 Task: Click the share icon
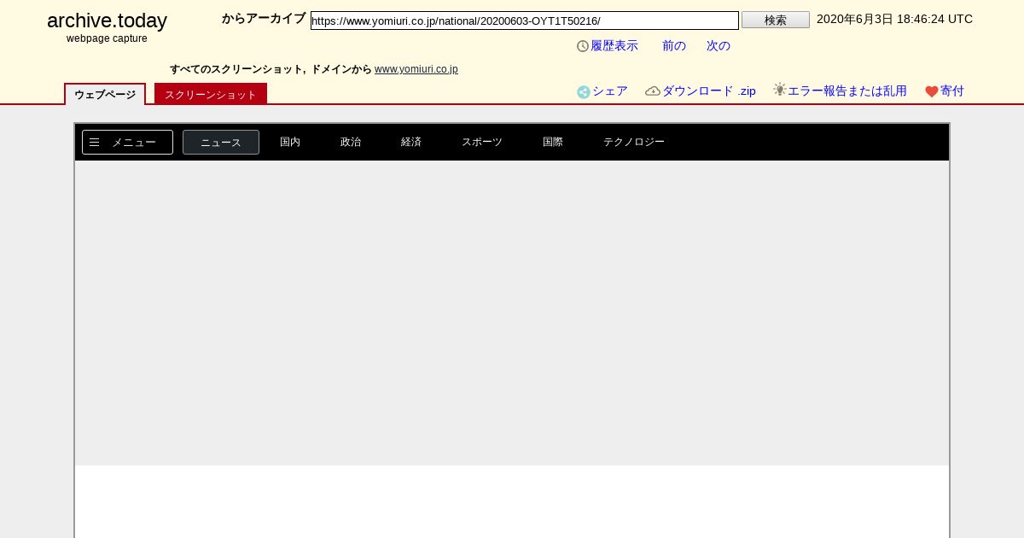[x=584, y=92]
